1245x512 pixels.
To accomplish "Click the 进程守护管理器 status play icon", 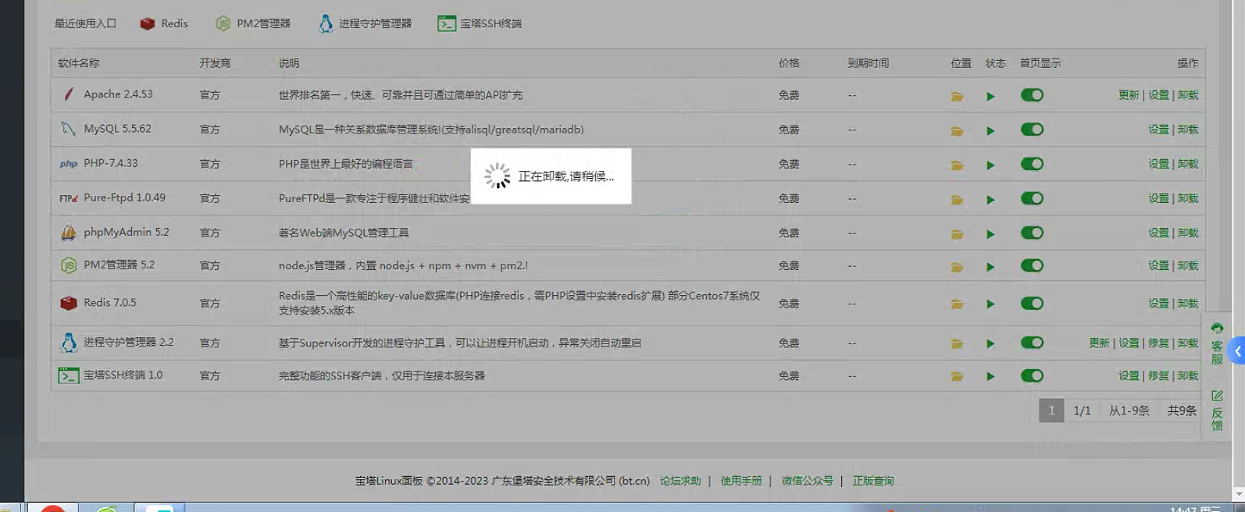I will tap(990, 343).
